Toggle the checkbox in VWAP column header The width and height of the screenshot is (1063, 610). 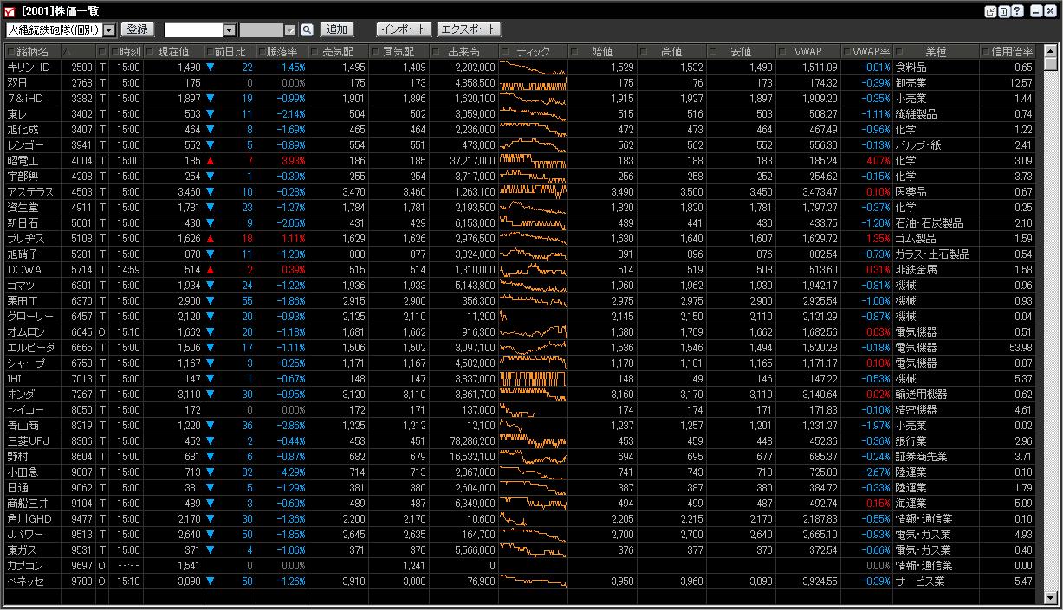(x=781, y=52)
